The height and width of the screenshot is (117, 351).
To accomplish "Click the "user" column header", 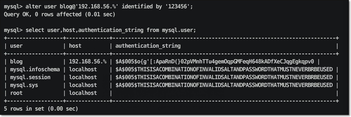I will pyautogui.click(x=16, y=46).
